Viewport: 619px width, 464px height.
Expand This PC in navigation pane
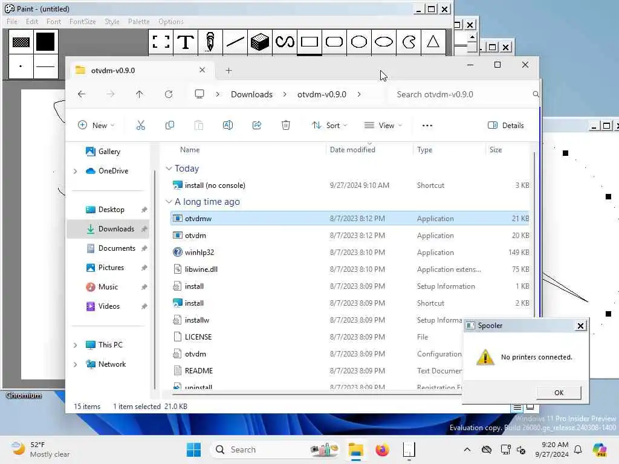(x=76, y=345)
